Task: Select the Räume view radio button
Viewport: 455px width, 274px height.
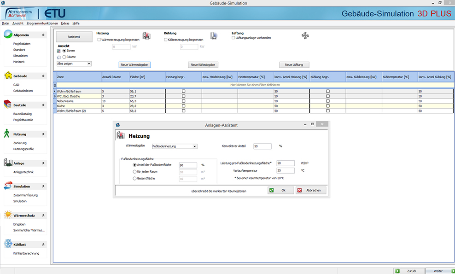Action: click(64, 57)
